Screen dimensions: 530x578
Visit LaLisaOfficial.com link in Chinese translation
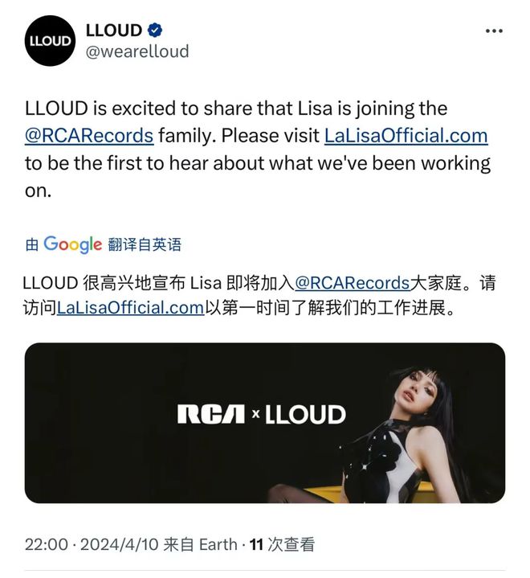(x=130, y=307)
